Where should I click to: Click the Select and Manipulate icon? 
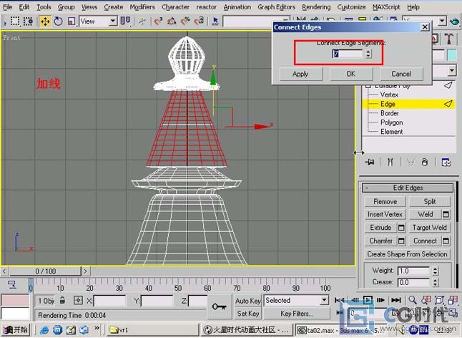tap(142, 21)
